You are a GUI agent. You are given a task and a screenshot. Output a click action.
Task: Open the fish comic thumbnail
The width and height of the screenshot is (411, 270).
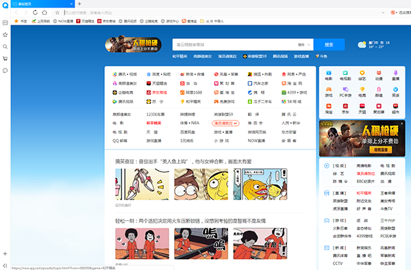(x=260, y=184)
